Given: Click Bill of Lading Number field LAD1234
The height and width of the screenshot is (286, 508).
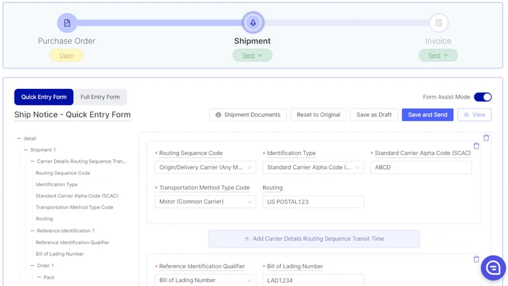Looking at the screenshot, I should [x=313, y=280].
